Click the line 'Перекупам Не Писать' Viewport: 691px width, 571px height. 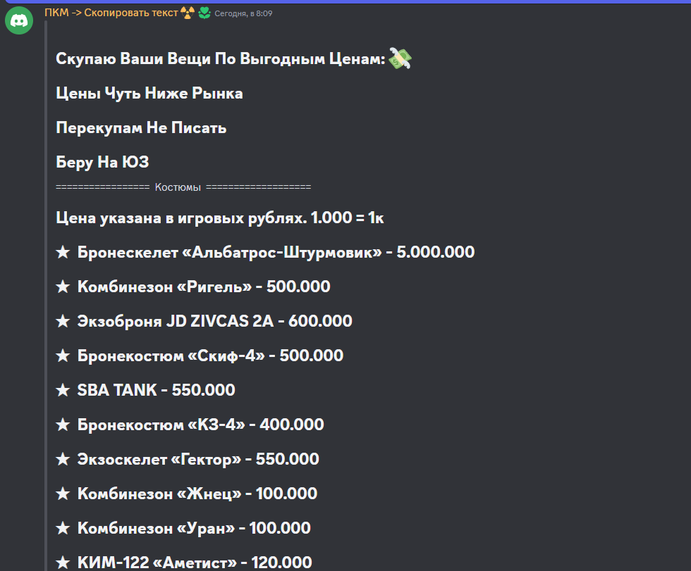coord(141,128)
